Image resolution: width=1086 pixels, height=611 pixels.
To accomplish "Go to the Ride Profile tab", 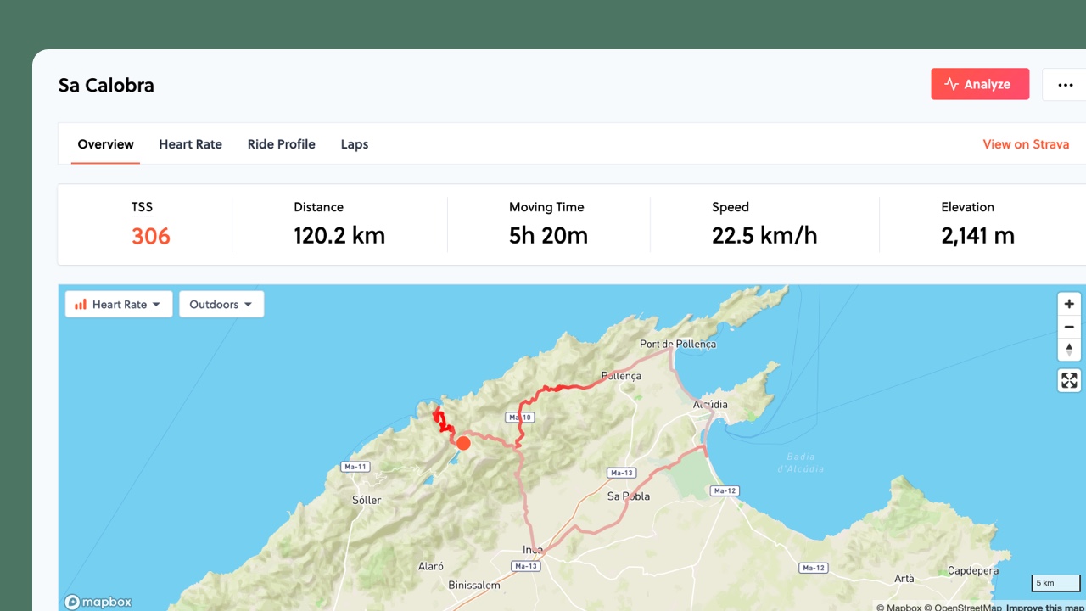I will [x=281, y=144].
